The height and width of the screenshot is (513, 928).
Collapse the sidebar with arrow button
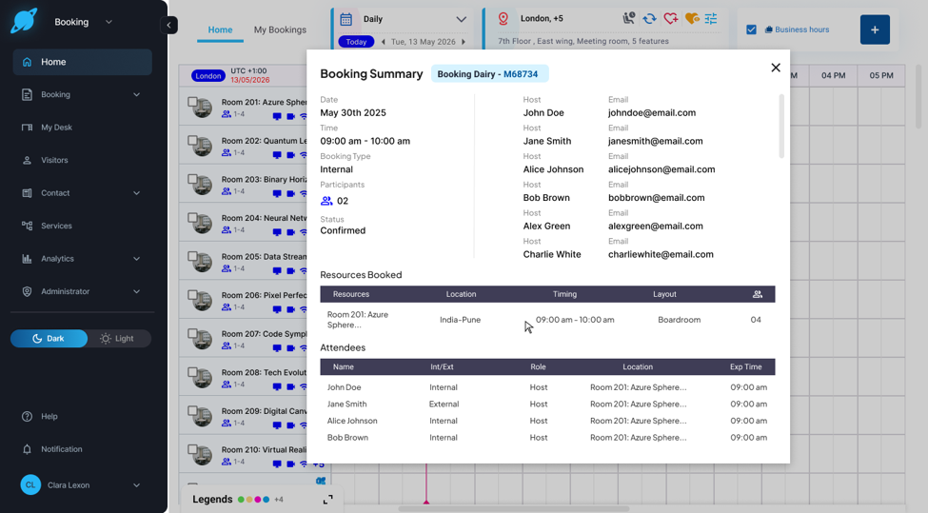pyautogui.click(x=168, y=25)
